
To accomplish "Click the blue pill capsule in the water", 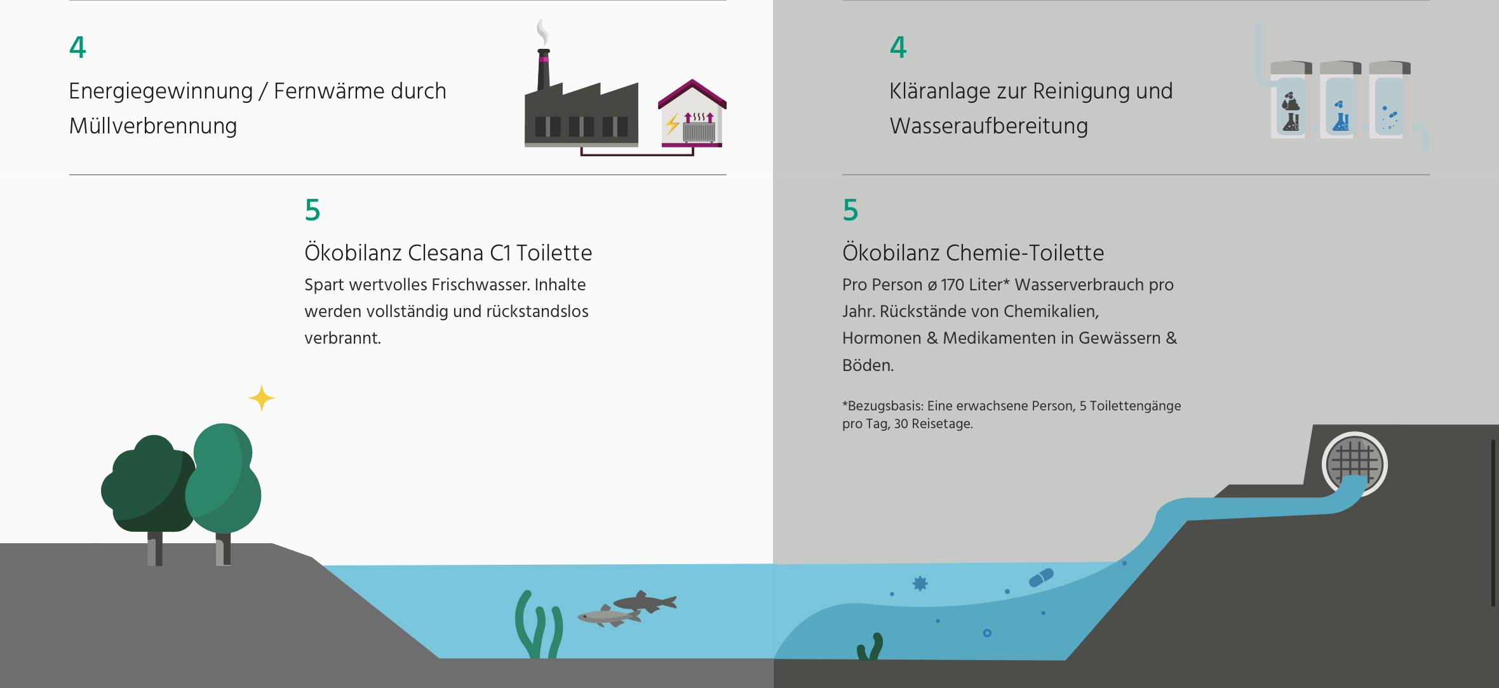I will [x=1041, y=577].
